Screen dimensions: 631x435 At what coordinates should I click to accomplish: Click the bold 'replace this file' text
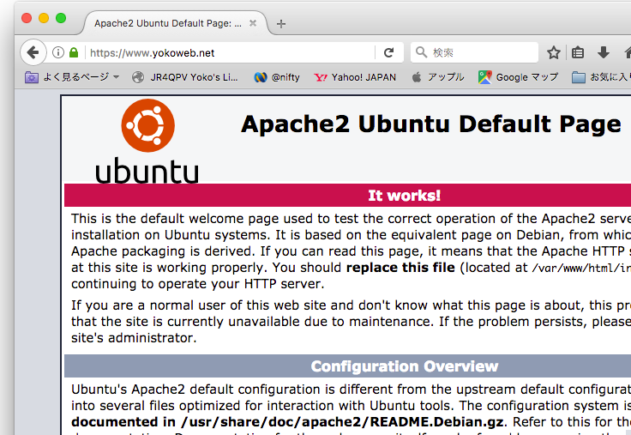coord(400,268)
